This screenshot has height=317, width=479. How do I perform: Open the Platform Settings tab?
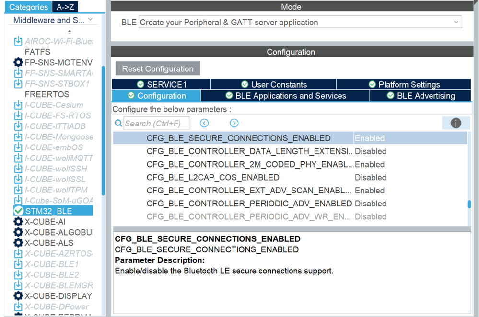tap(404, 84)
